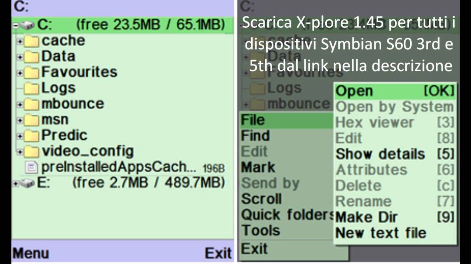Expand the Favourites folder in left panel
Viewport: 471px width, 264px height.
click(x=20, y=73)
